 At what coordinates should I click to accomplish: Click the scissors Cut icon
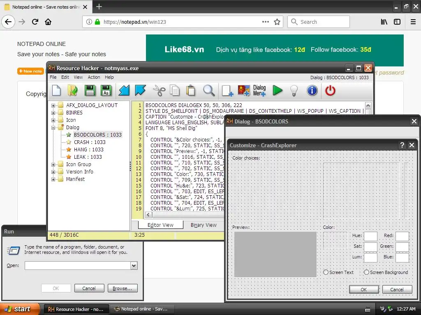[159, 91]
